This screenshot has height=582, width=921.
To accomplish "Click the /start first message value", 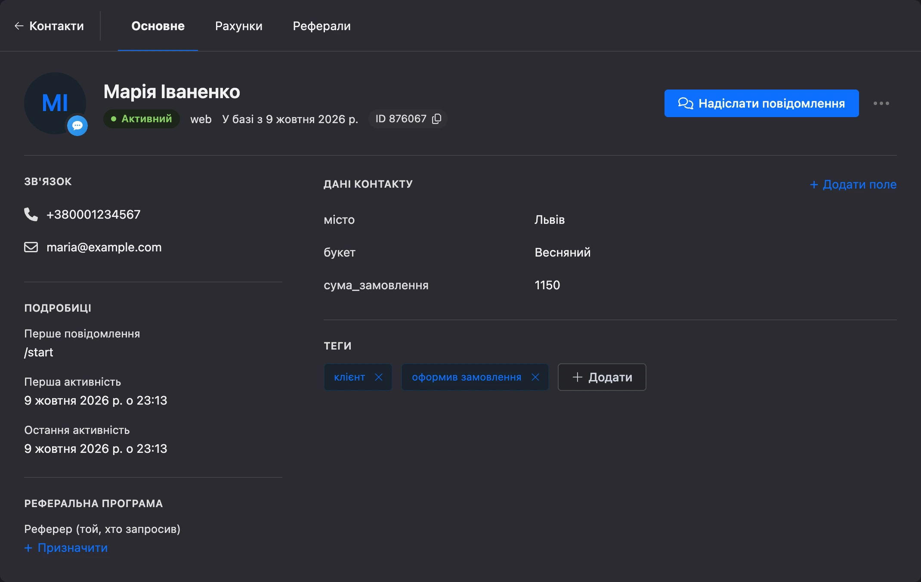I will pyautogui.click(x=39, y=352).
